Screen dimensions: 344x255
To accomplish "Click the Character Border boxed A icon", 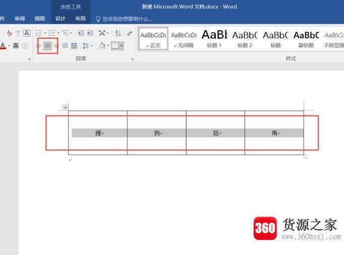I will point(27,33).
